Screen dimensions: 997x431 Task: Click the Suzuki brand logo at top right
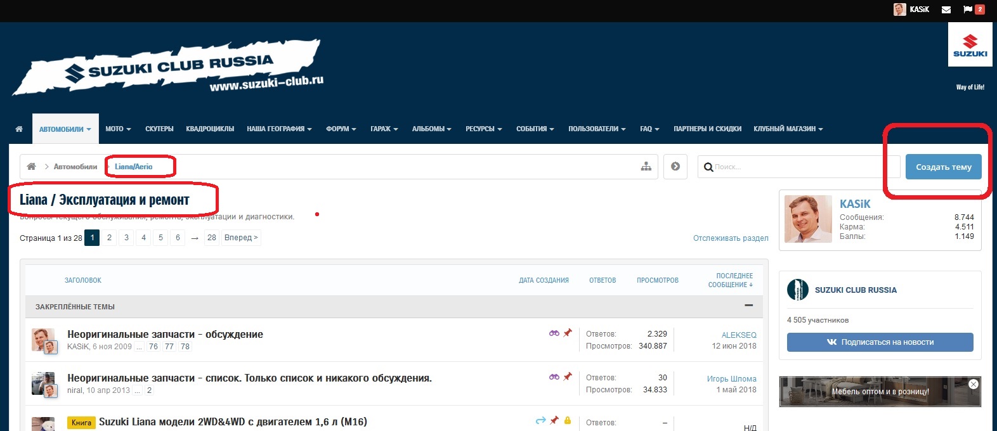tap(970, 45)
